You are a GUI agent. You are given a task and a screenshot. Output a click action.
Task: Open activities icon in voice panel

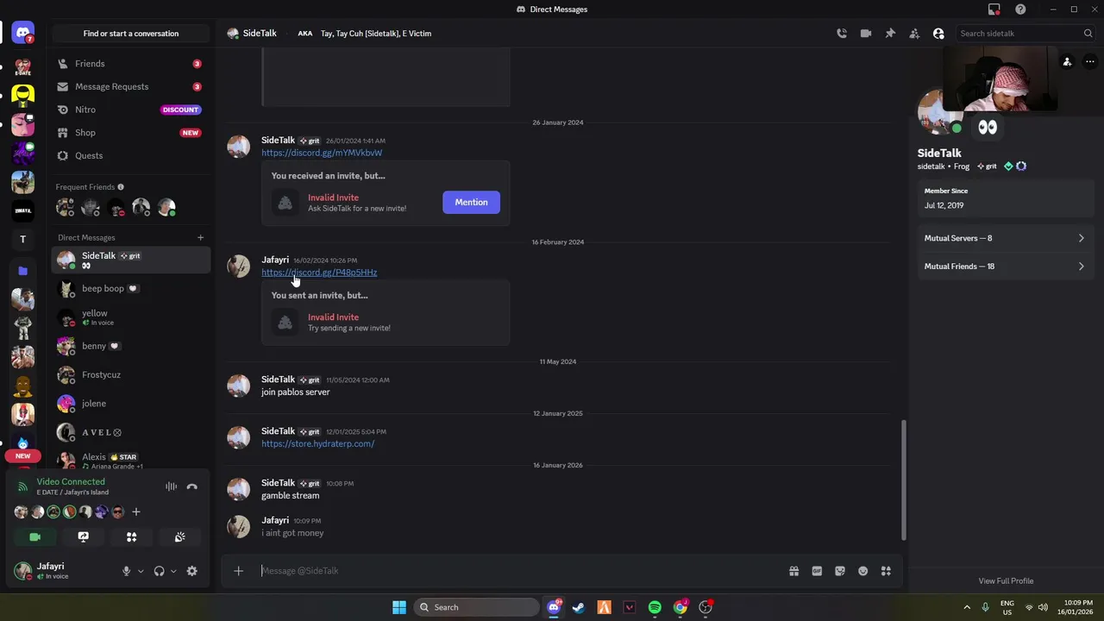[132, 536]
